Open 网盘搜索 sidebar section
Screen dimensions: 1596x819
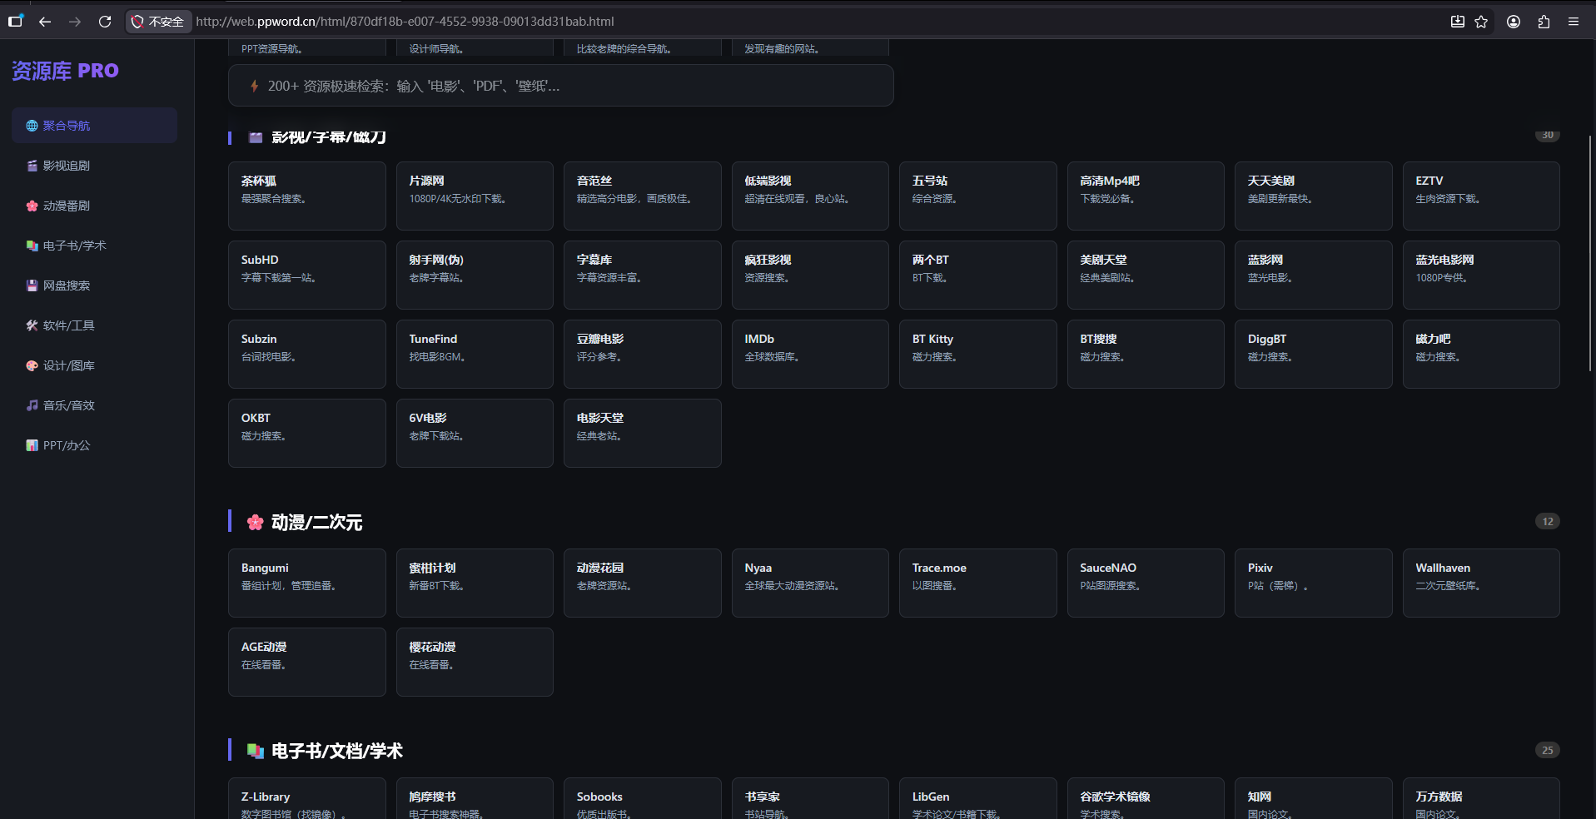pyautogui.click(x=94, y=285)
